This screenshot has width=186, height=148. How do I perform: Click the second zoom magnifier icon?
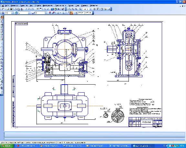coord(73,9)
